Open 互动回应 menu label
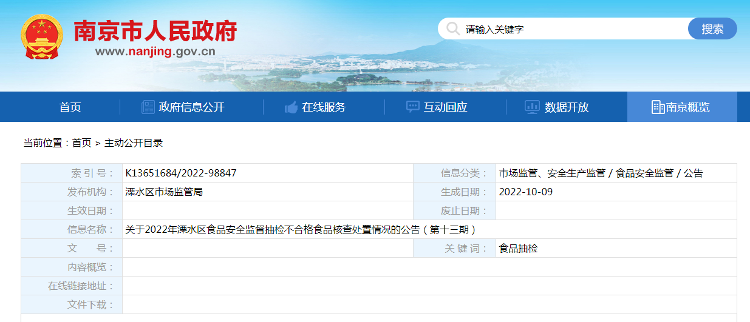The image size is (750, 322). pyautogui.click(x=445, y=107)
